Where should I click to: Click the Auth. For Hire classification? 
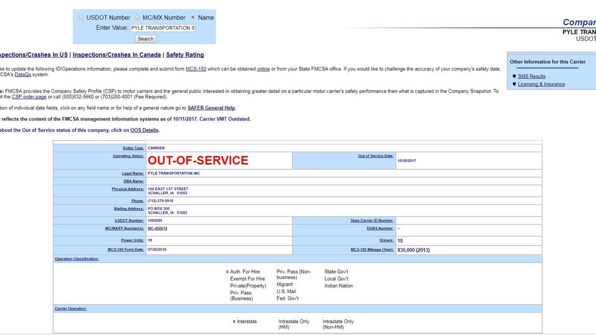[245, 272]
